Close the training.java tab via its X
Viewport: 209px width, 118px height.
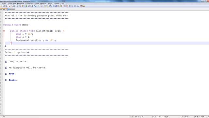click(6, 10)
